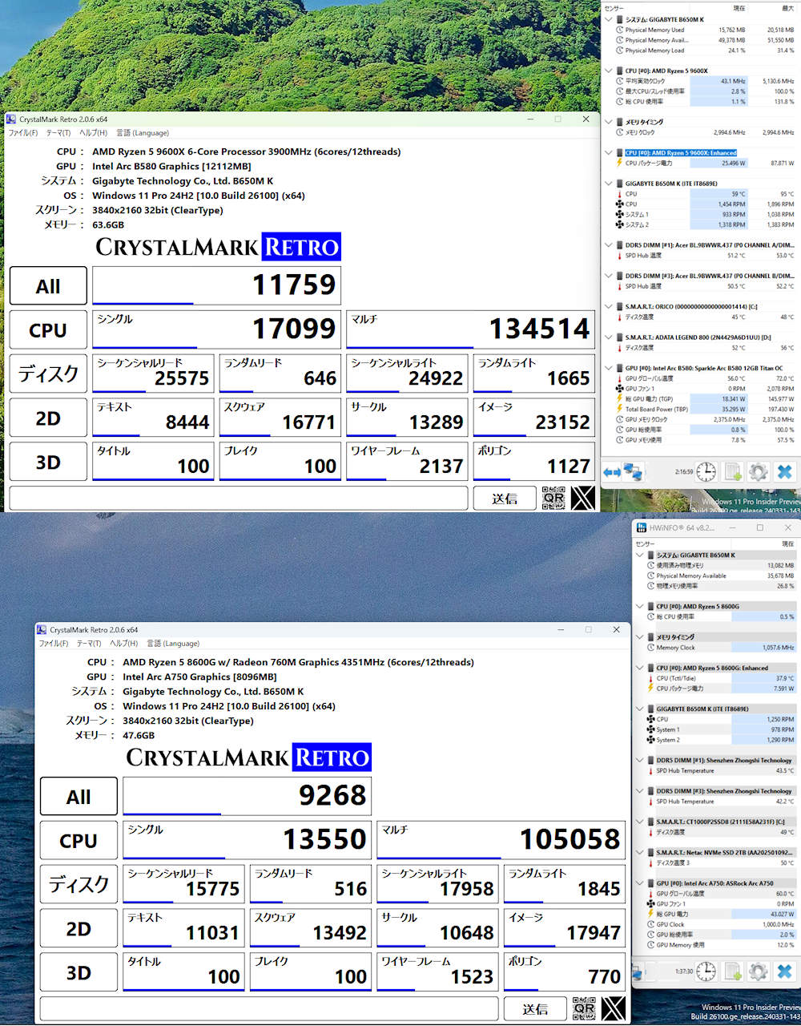
Task: Click the ポリゴン score 770
Action: tap(605, 977)
